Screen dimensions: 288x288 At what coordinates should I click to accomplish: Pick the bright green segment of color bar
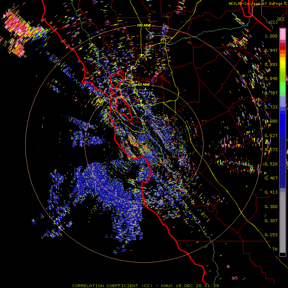coord(283,87)
